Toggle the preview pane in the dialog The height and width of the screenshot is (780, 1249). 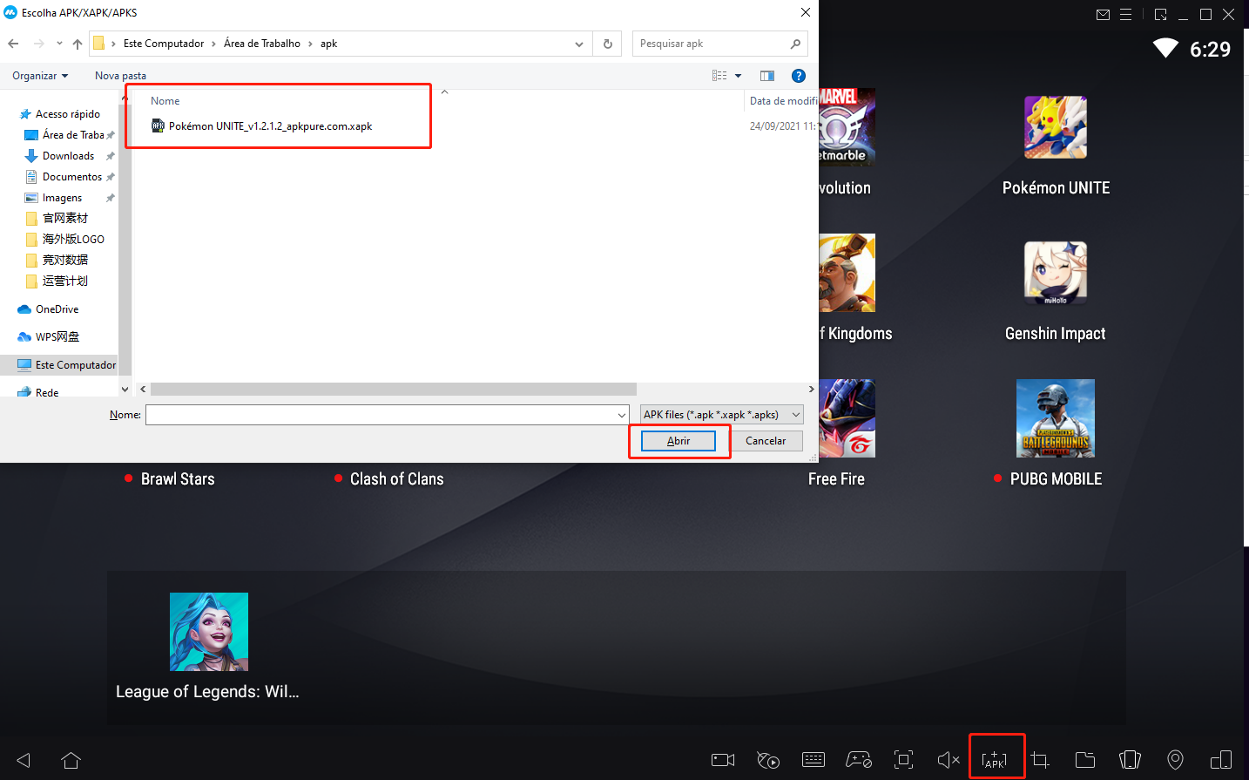[x=766, y=75]
